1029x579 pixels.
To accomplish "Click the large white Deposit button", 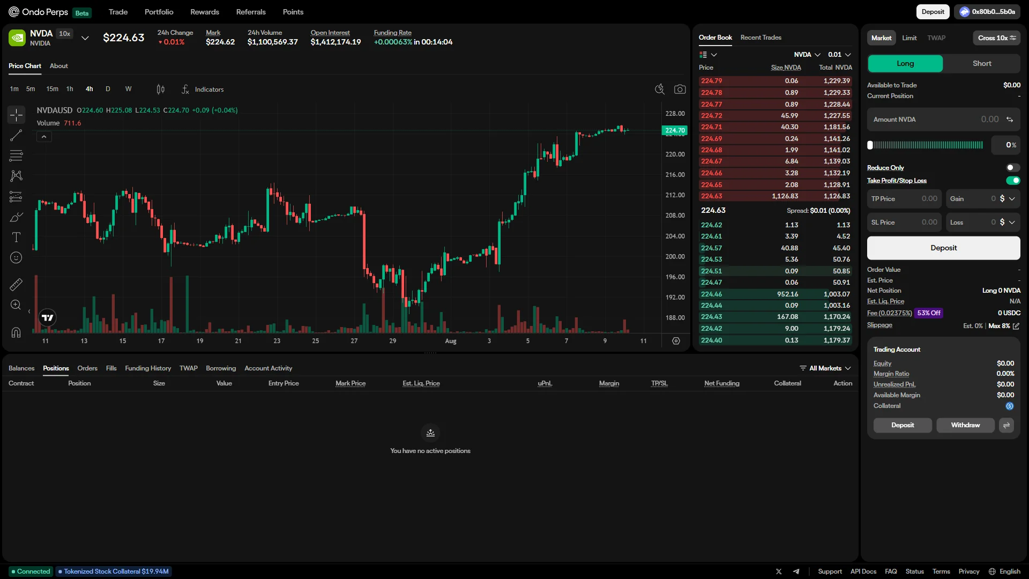I will click(943, 248).
